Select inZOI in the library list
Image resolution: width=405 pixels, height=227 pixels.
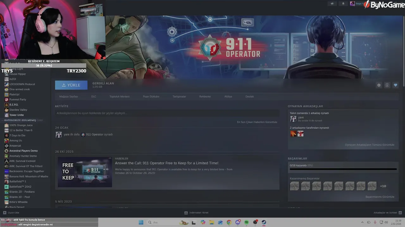[13, 79]
